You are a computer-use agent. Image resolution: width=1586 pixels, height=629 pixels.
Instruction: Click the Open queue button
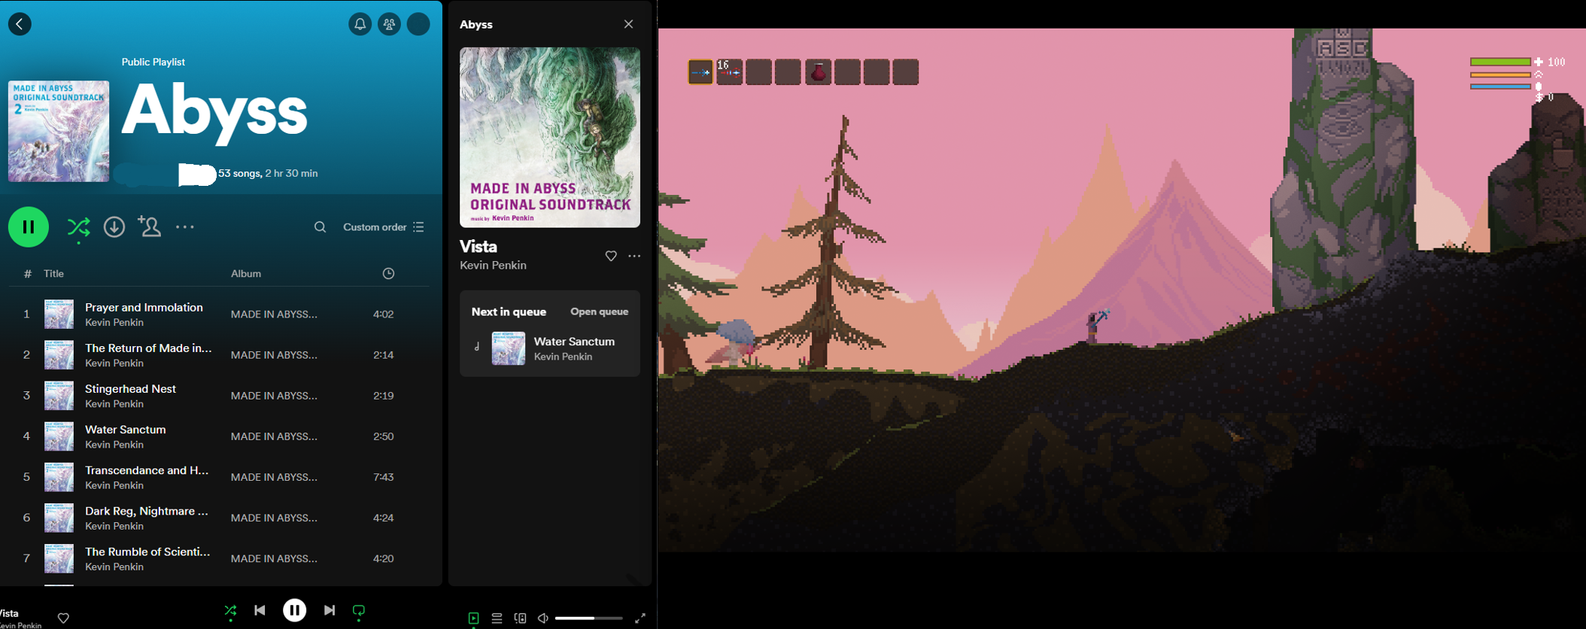pos(599,311)
